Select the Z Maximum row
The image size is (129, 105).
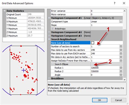[x=25, y=36]
